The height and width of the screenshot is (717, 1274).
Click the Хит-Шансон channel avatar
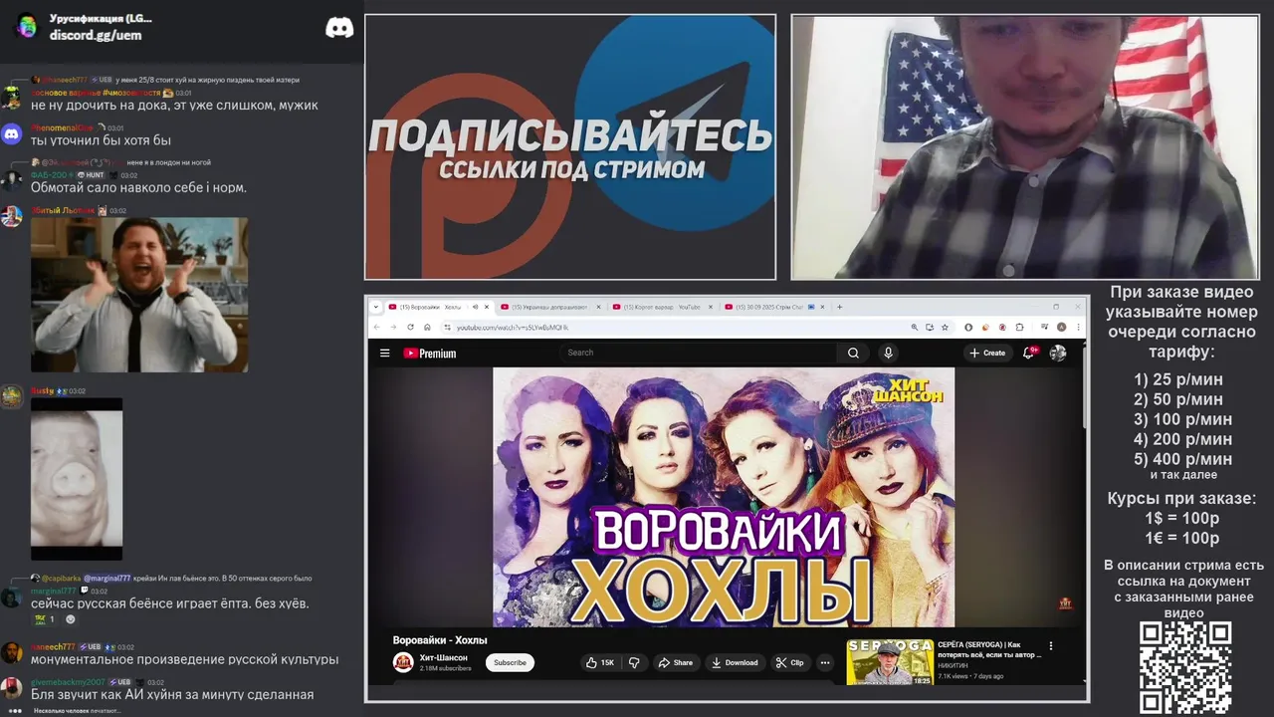[x=403, y=662]
